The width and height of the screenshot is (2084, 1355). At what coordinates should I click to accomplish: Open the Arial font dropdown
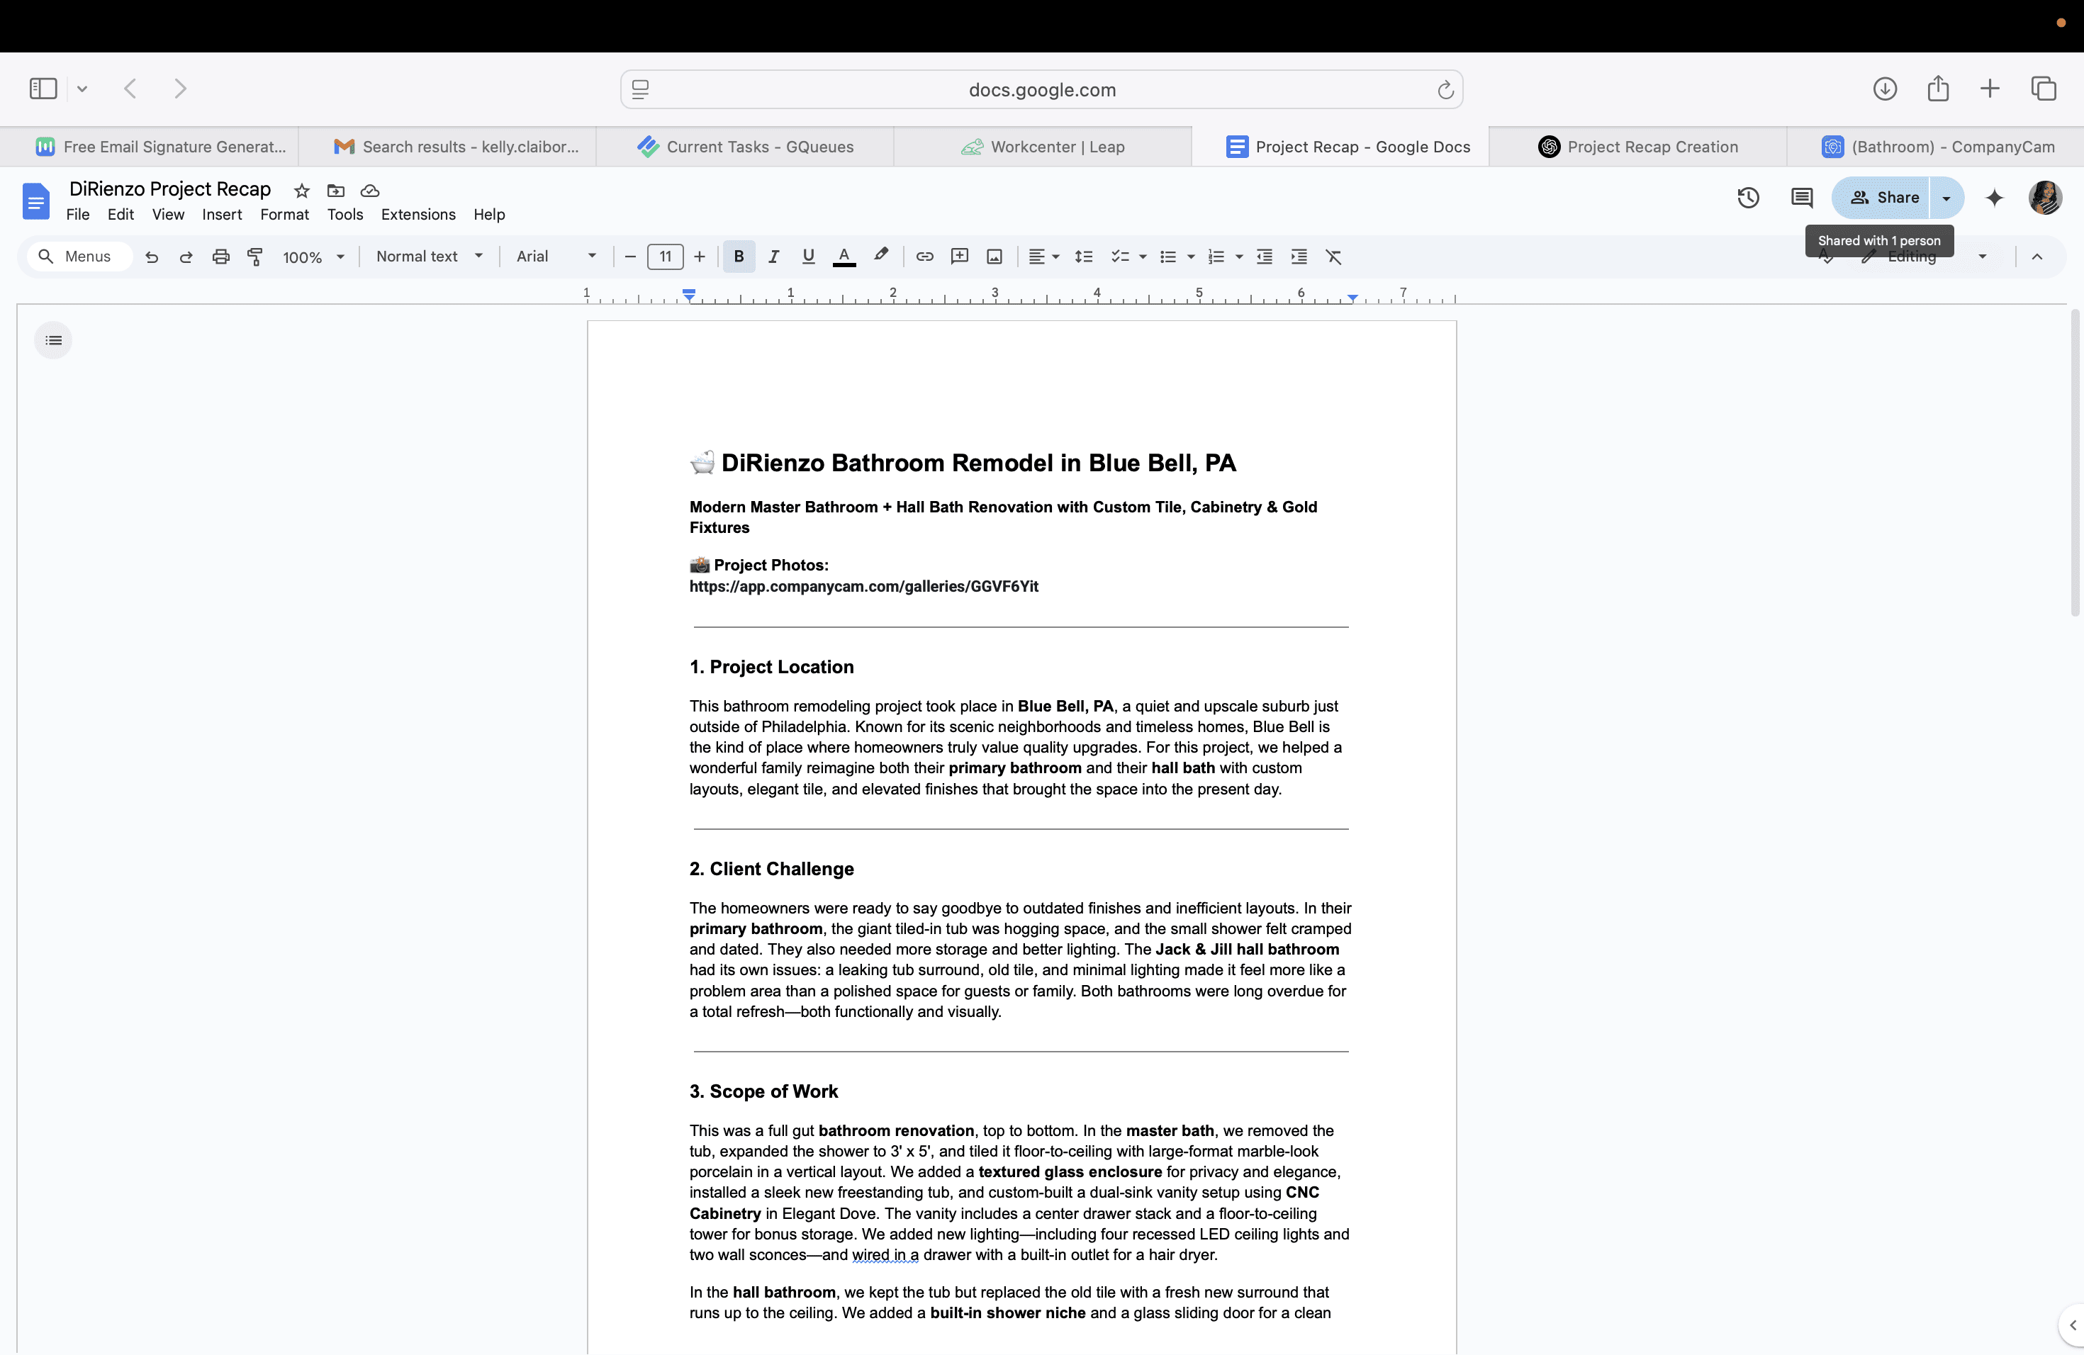pos(556,257)
